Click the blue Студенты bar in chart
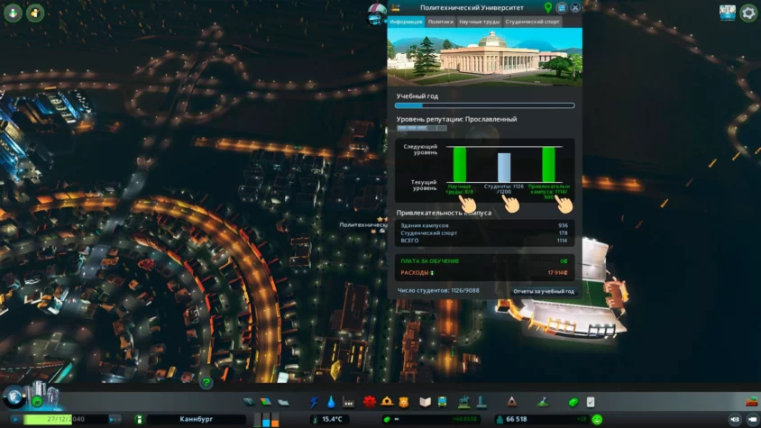761x428 pixels. click(x=504, y=168)
